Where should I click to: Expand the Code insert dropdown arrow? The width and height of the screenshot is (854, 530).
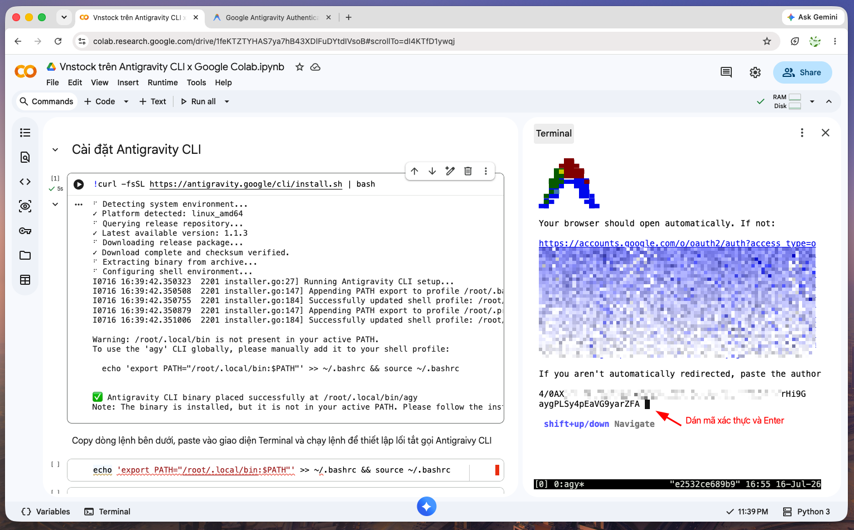[126, 101]
